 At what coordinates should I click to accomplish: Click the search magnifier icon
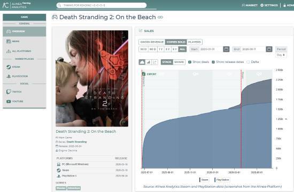pyautogui.click(x=59, y=5)
